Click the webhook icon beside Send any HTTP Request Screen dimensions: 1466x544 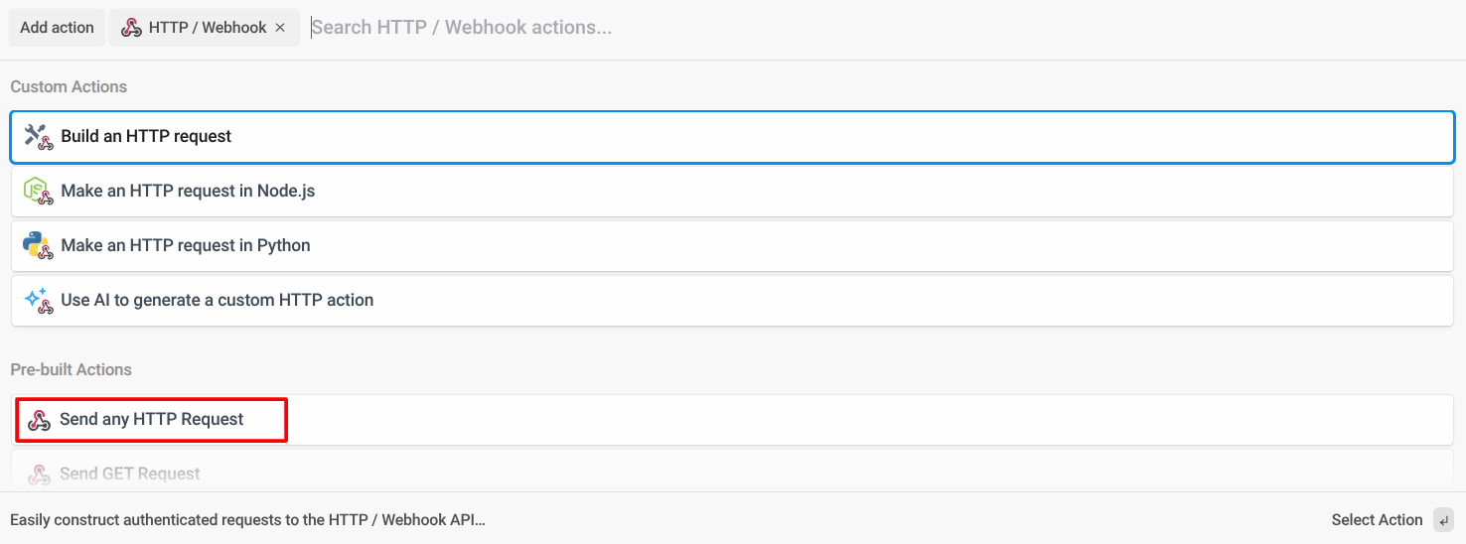[x=39, y=420]
